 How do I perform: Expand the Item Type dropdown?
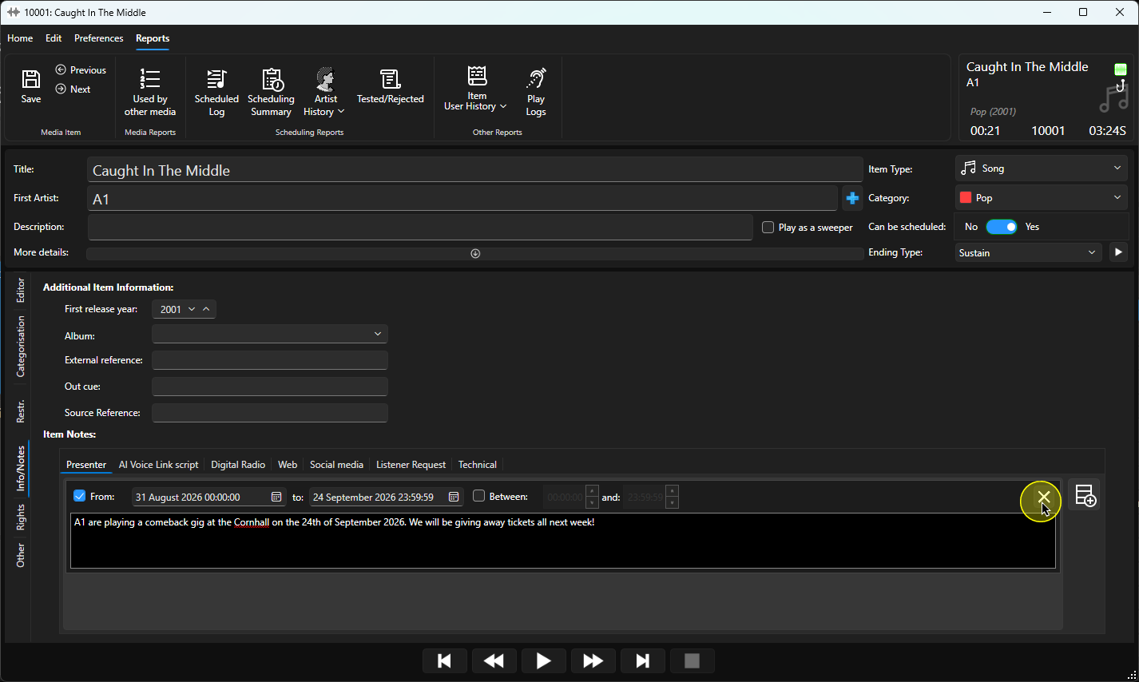1042,169
